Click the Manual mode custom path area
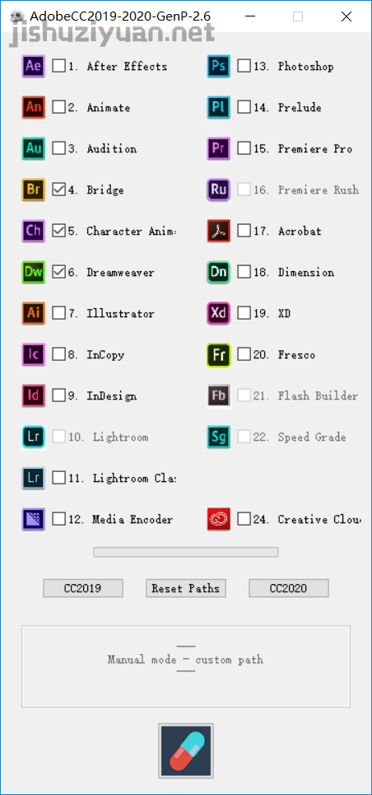The width and height of the screenshot is (372, 795). 185,666
